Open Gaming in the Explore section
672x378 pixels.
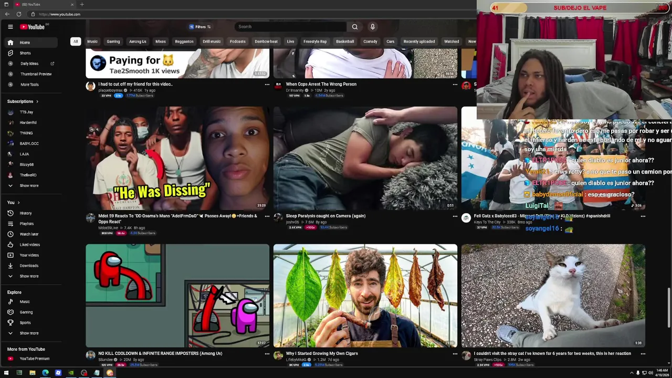(x=31, y=312)
